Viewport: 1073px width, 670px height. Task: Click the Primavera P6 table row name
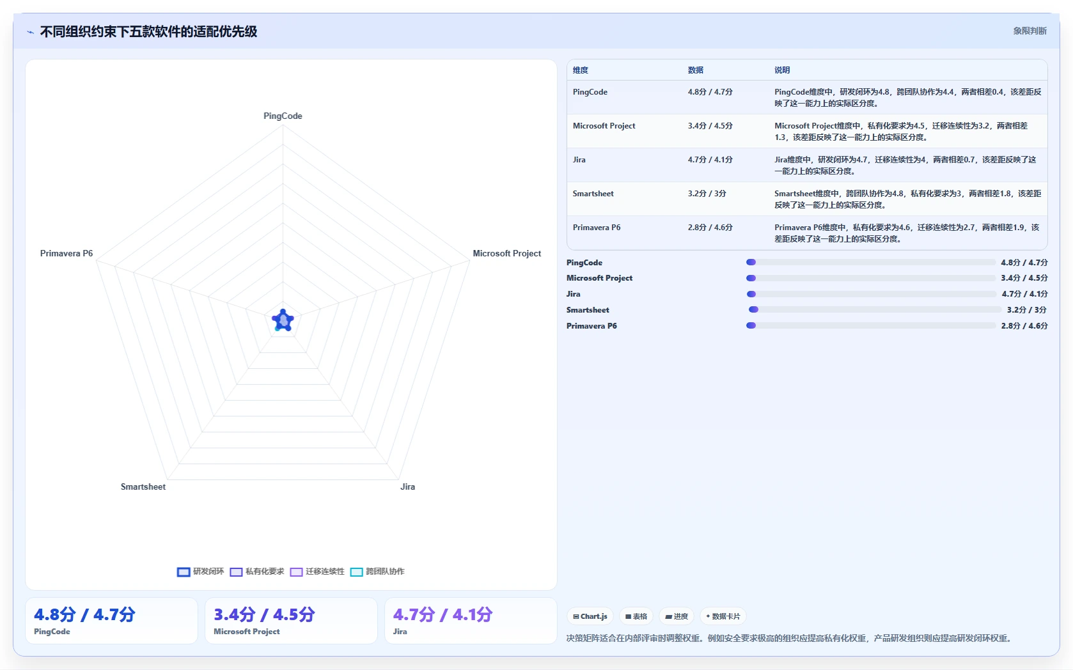coord(597,228)
